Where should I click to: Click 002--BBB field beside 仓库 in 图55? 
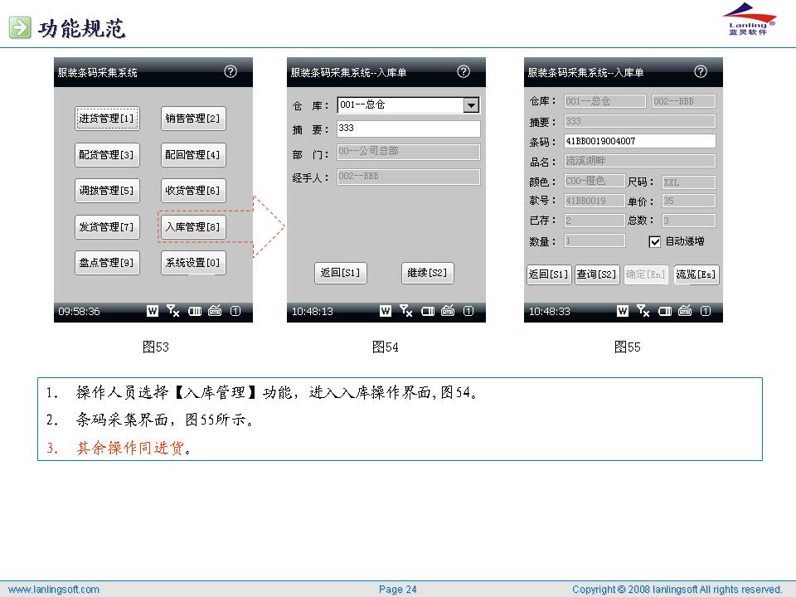coord(684,101)
